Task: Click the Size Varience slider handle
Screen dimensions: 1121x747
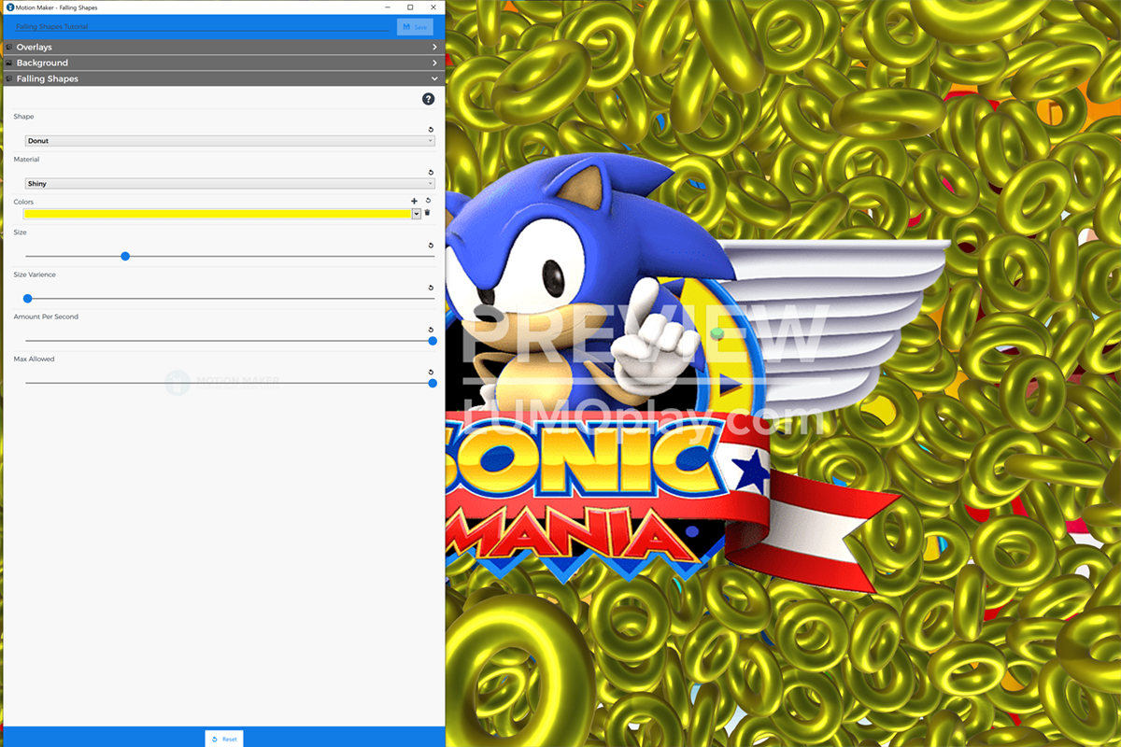Action: coord(28,299)
